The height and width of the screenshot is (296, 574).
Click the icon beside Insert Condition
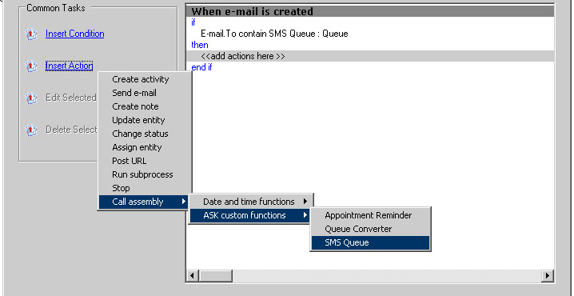(x=31, y=34)
